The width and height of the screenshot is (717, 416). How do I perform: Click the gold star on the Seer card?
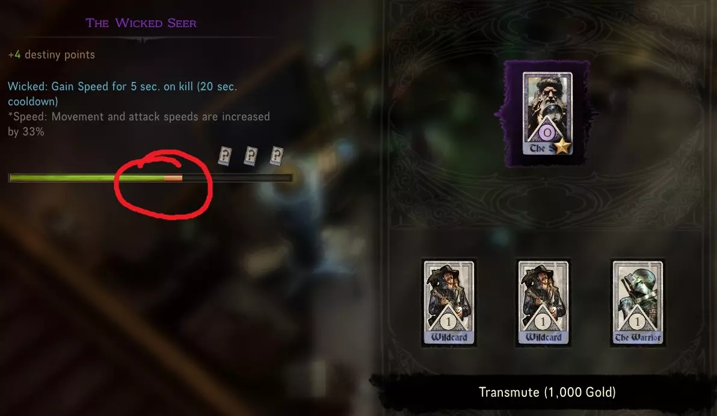[x=563, y=146]
